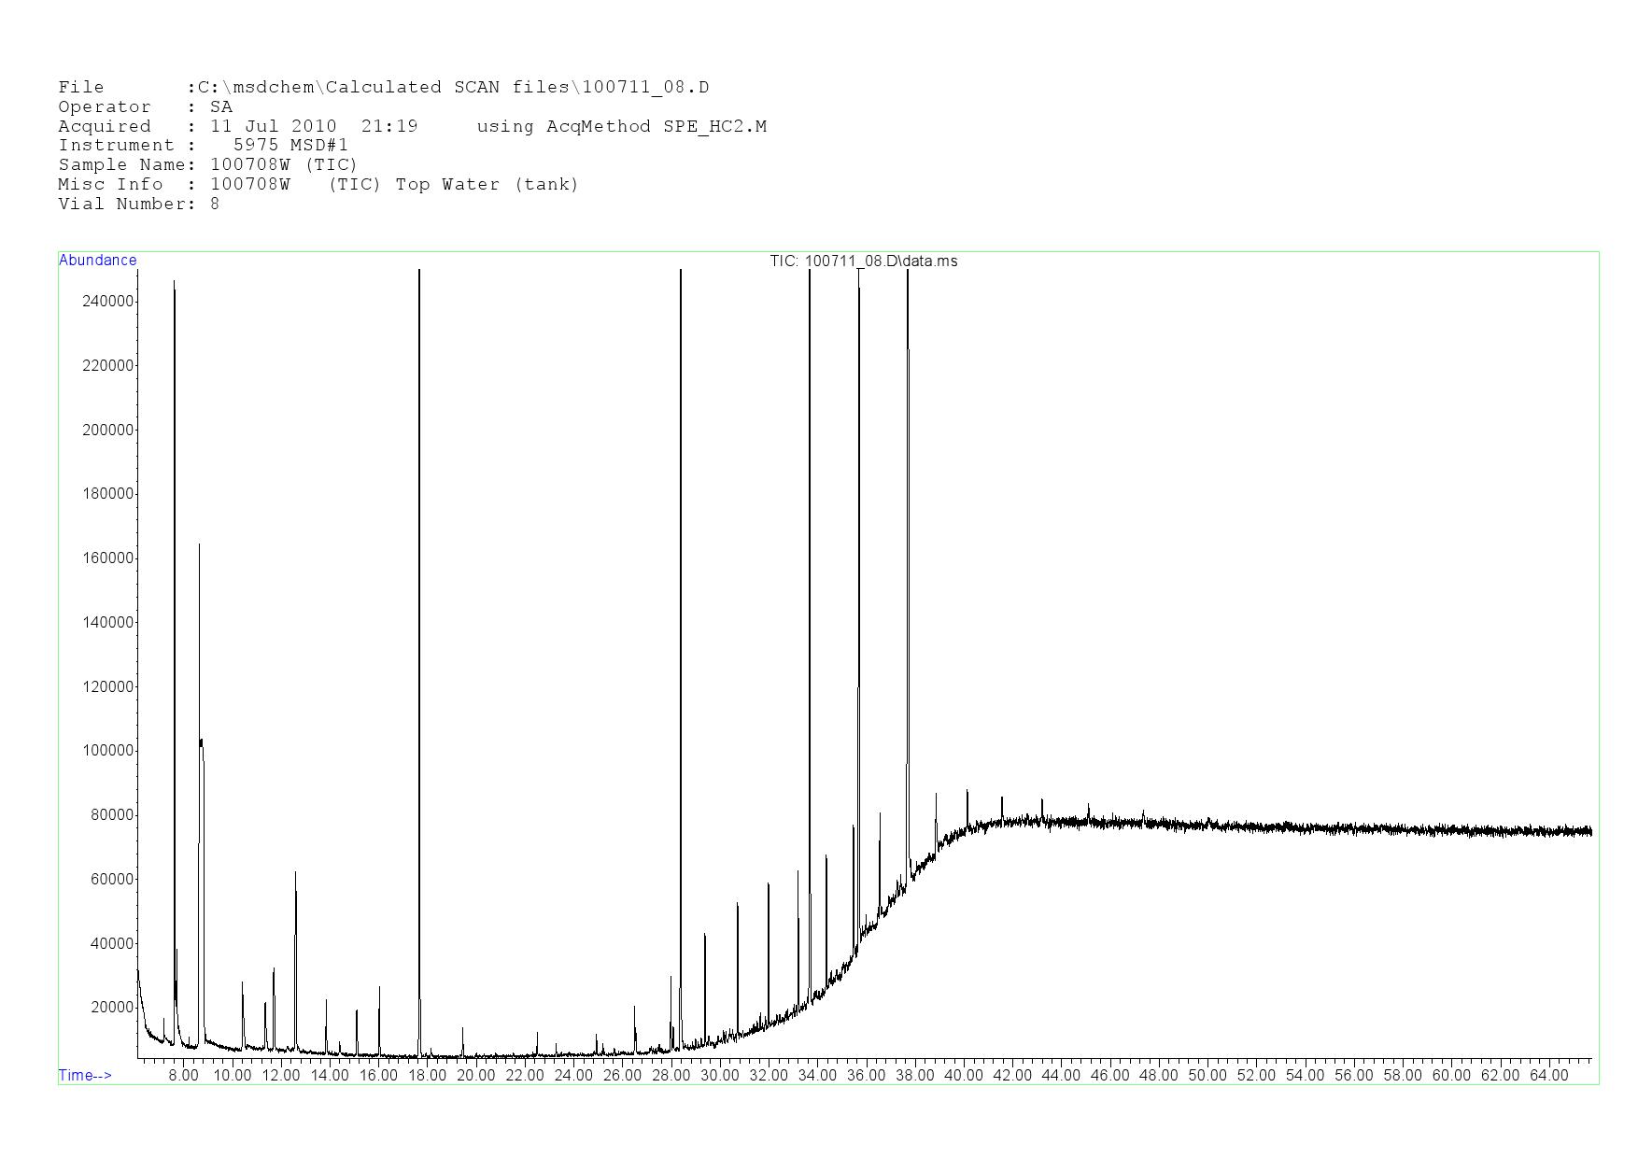
Task: Click the TIC: 100711_08.D\data.ms plot title
Action: (863, 261)
